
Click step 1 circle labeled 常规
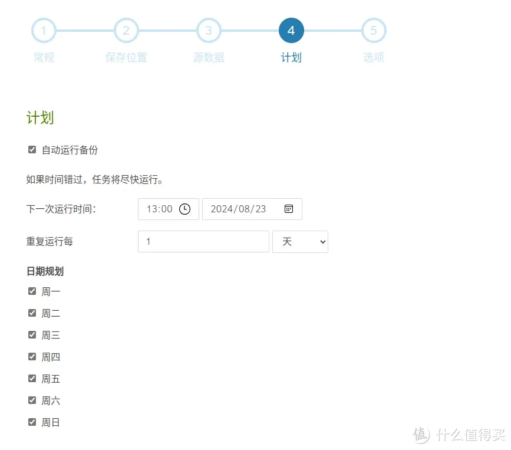point(44,30)
